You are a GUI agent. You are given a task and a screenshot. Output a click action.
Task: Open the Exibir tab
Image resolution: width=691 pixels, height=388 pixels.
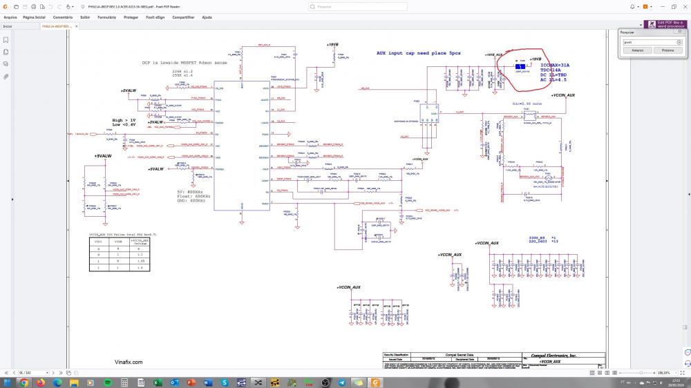[x=85, y=17]
